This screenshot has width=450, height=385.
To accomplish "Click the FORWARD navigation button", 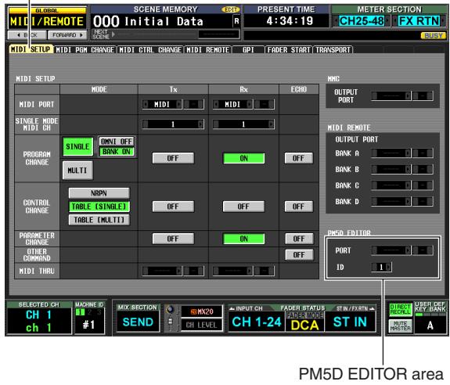I will click(67, 35).
